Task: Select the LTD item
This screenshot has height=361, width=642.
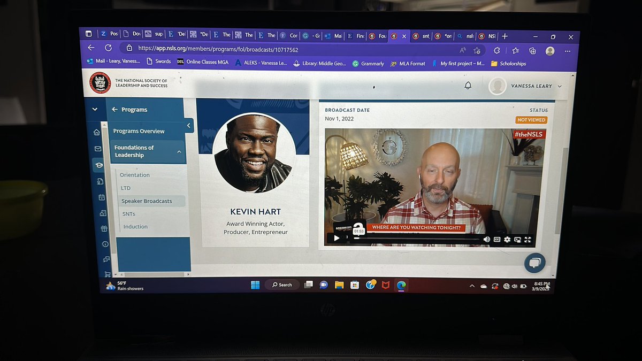Action: [126, 188]
